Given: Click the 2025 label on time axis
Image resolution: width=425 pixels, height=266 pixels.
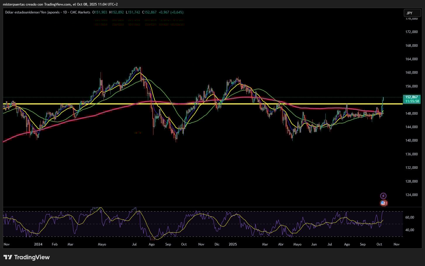Looking at the screenshot, I should (233, 244).
